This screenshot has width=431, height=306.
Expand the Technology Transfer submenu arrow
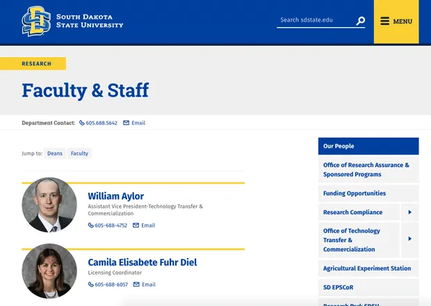click(410, 239)
